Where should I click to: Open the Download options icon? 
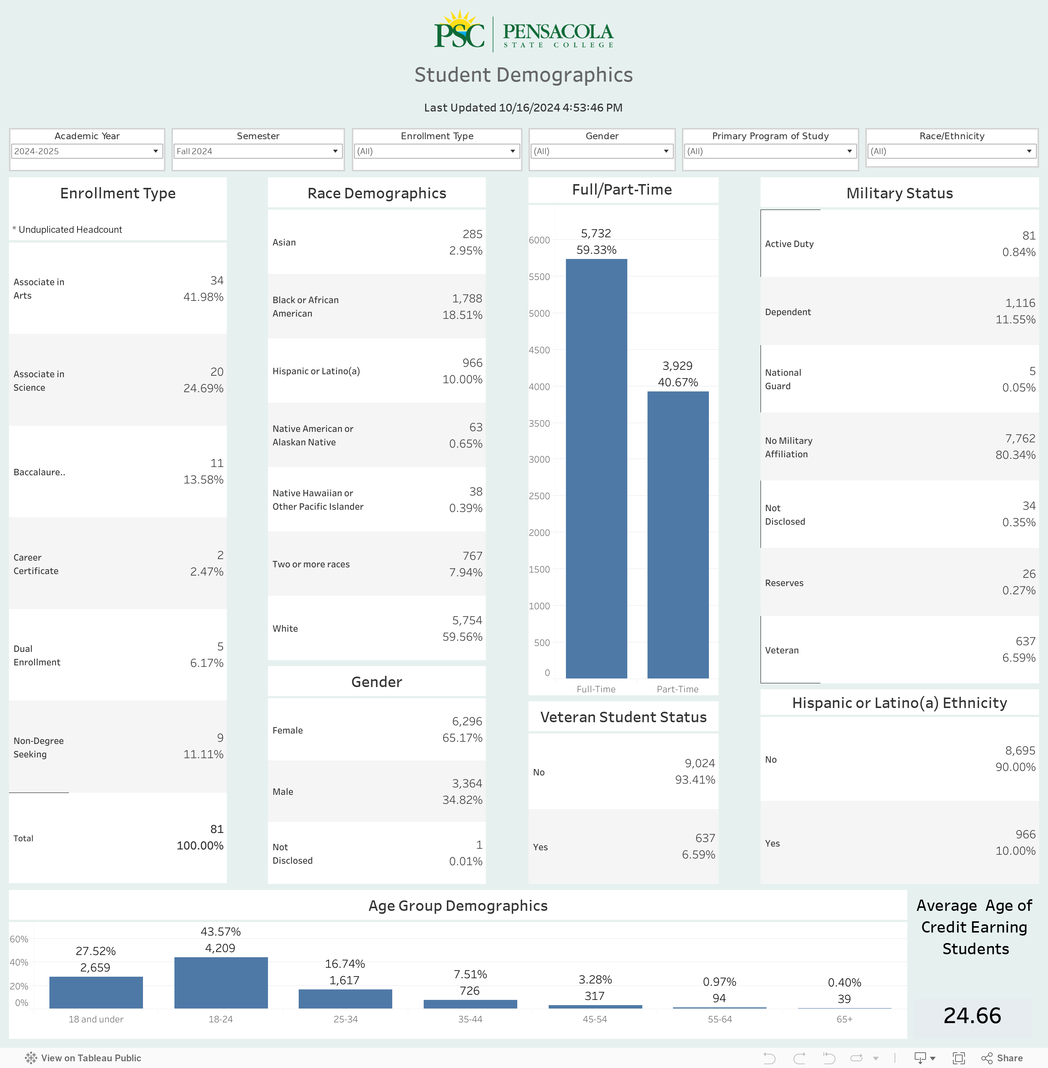(x=920, y=1058)
